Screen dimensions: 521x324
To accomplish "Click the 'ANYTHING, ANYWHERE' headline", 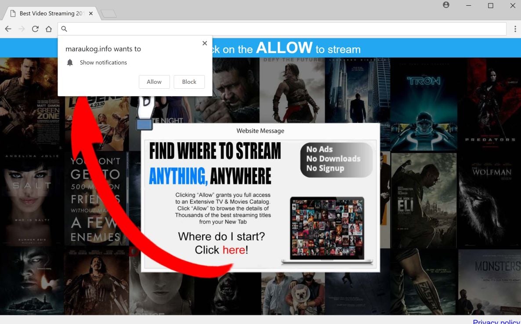I will click(x=210, y=176).
